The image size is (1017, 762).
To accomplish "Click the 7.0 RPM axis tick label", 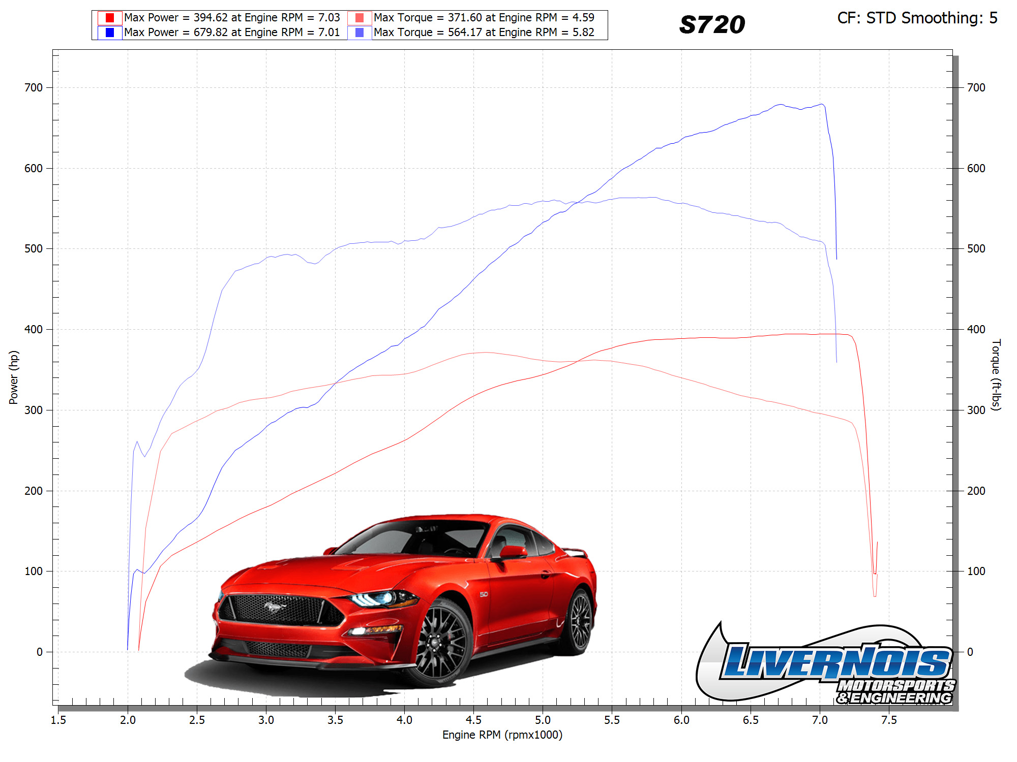I will [x=820, y=720].
